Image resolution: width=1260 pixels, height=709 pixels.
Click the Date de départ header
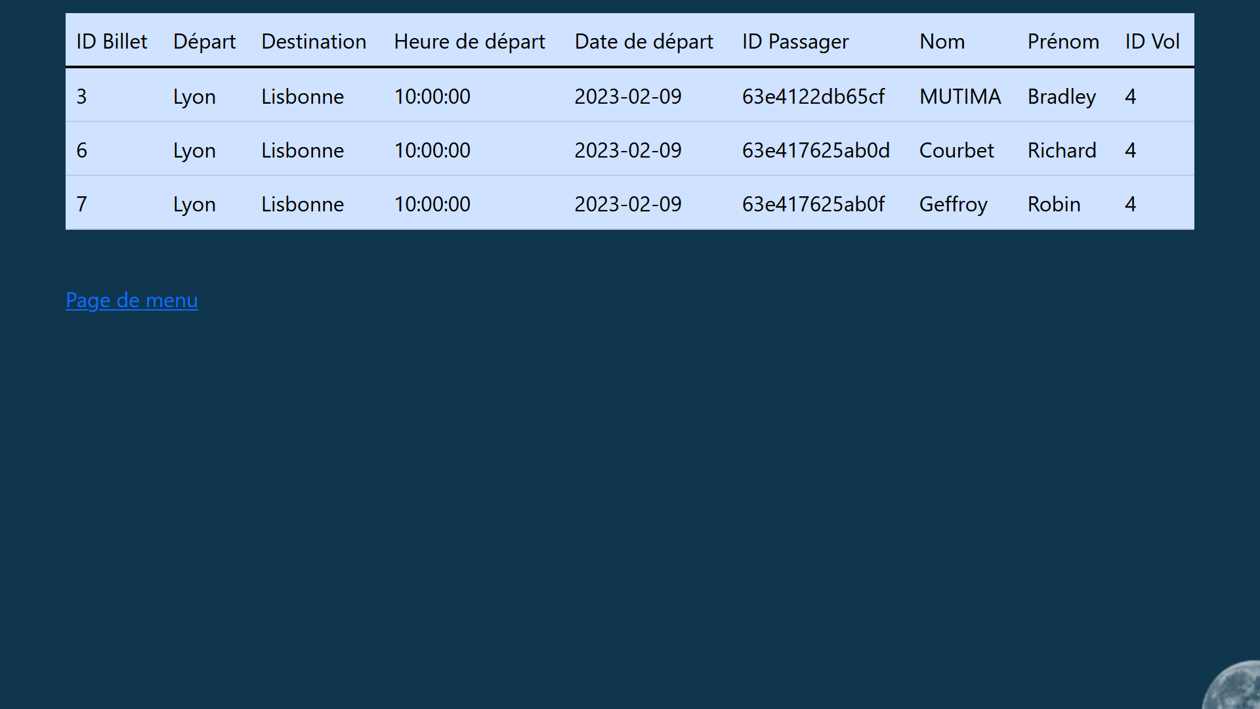643,41
